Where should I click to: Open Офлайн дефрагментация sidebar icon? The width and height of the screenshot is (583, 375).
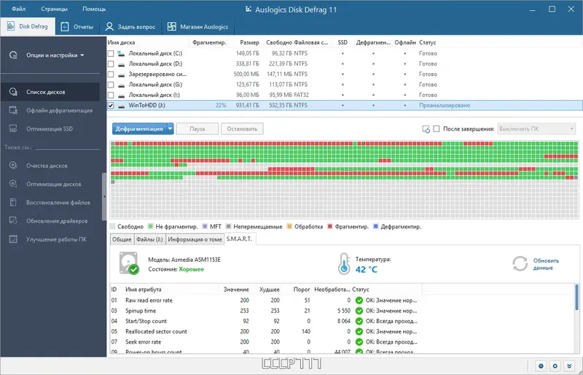(13, 110)
